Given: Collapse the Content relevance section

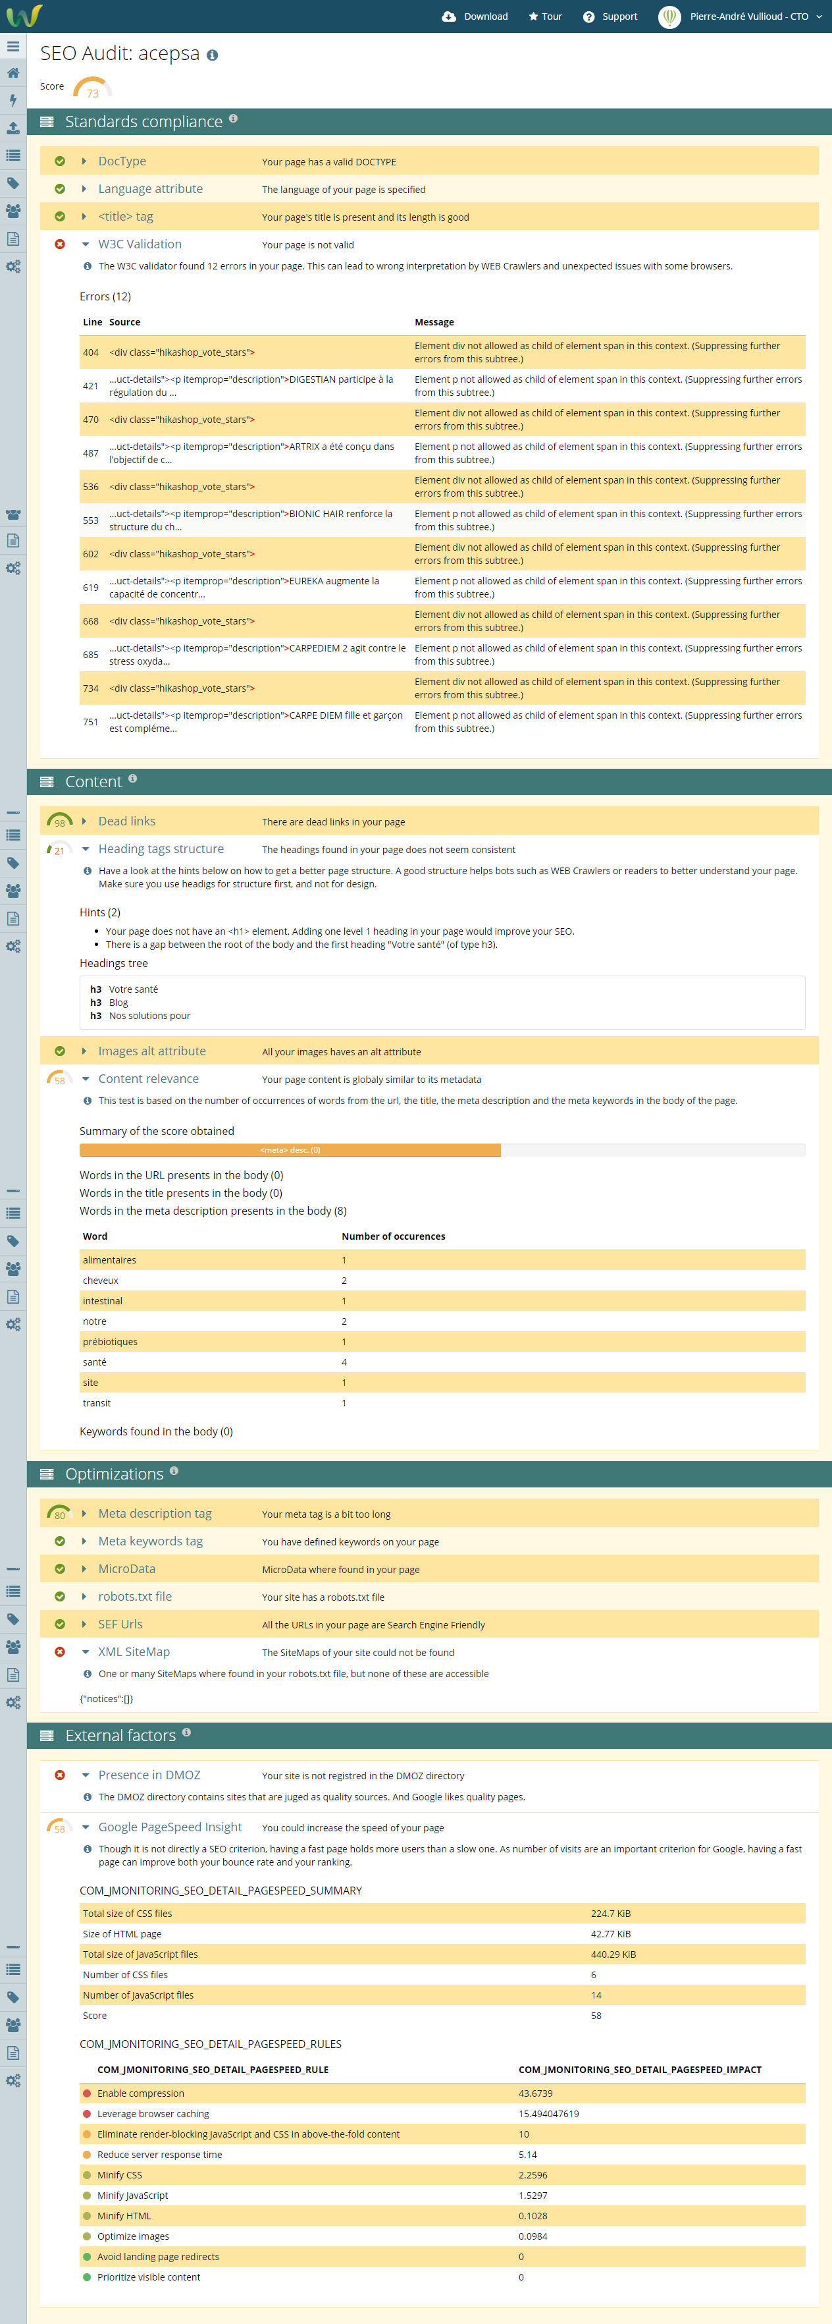Looking at the screenshot, I should [x=85, y=1079].
